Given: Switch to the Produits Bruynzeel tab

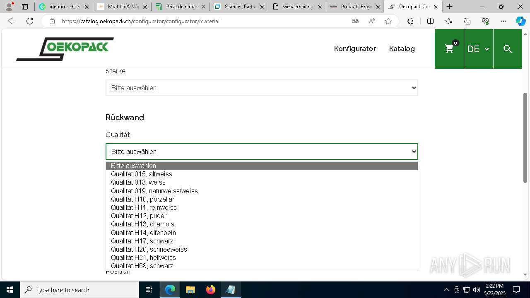Looking at the screenshot, I should click(x=355, y=7).
